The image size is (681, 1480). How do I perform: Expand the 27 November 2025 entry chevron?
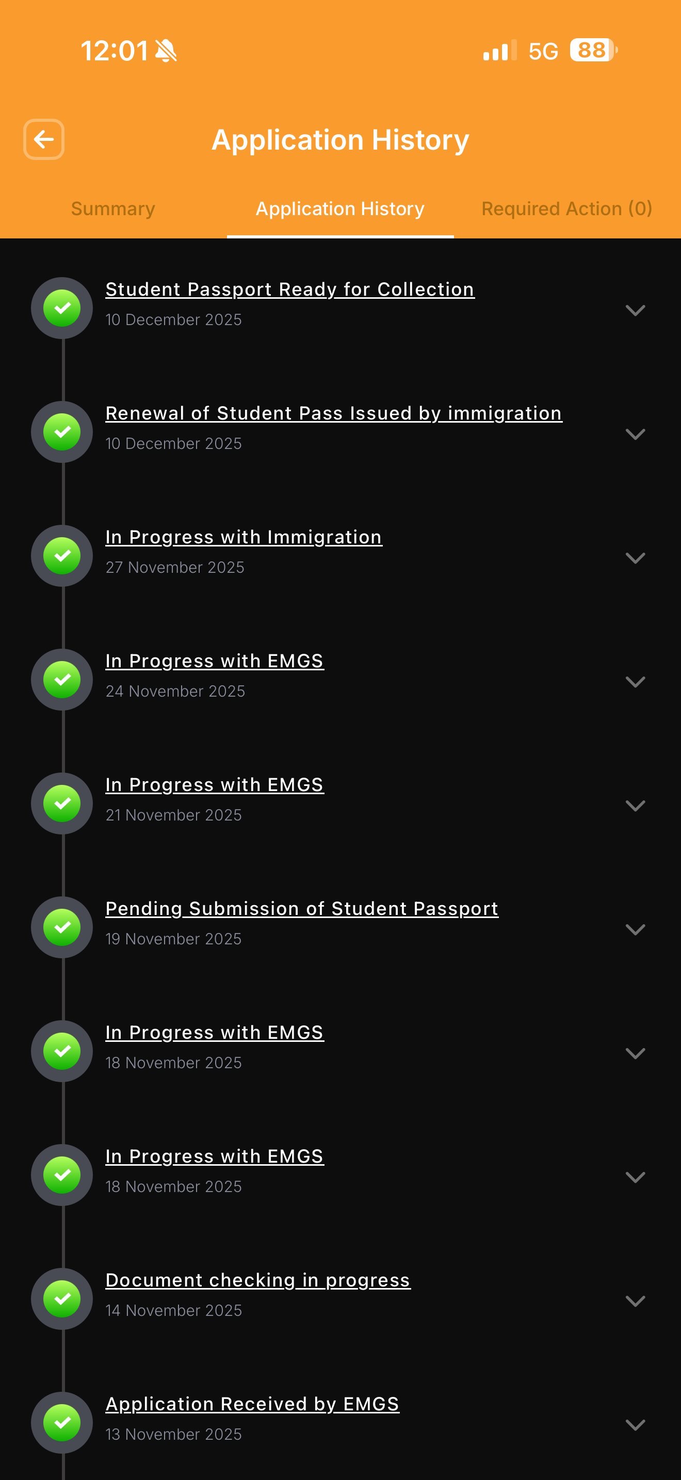635,558
